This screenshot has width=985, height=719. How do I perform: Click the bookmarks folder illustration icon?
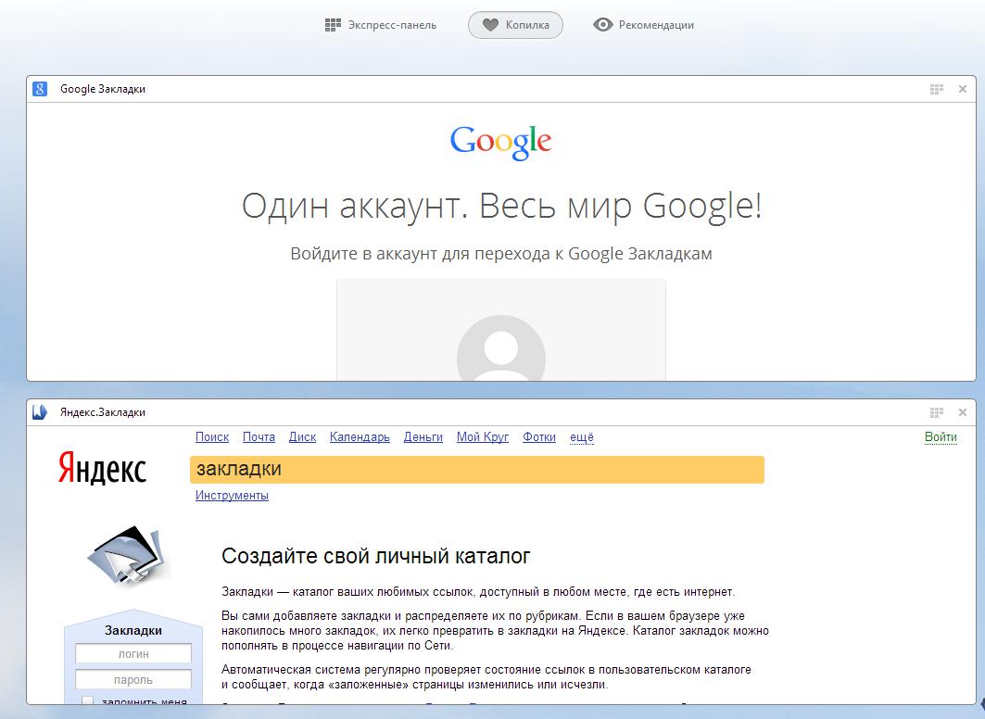coord(128,555)
